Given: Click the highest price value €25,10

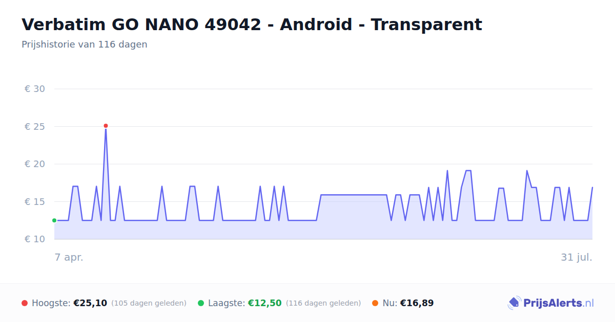Looking at the screenshot, I should [x=90, y=303].
